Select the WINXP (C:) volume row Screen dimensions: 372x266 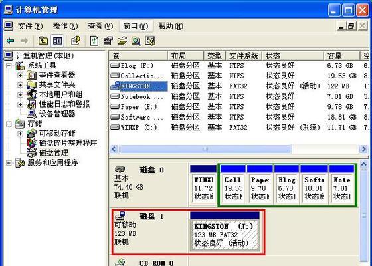pyautogui.click(x=240, y=127)
